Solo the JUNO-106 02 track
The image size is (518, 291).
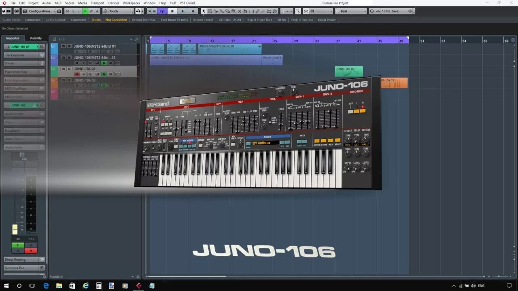coord(69,69)
